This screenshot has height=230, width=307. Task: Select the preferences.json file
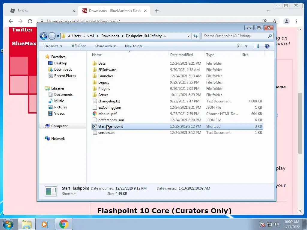point(177,120)
